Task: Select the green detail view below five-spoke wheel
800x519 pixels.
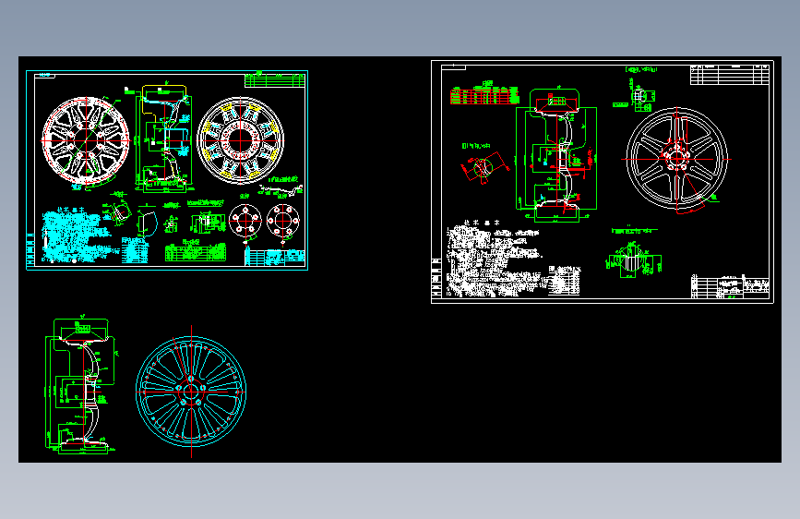Action: (x=634, y=260)
